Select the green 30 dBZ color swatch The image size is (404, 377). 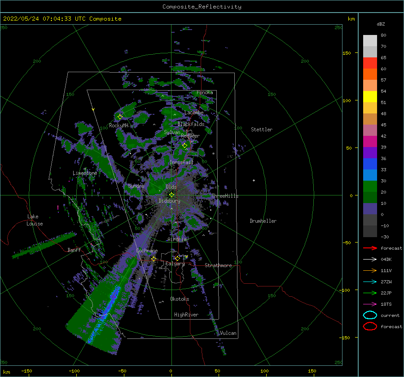click(x=370, y=186)
